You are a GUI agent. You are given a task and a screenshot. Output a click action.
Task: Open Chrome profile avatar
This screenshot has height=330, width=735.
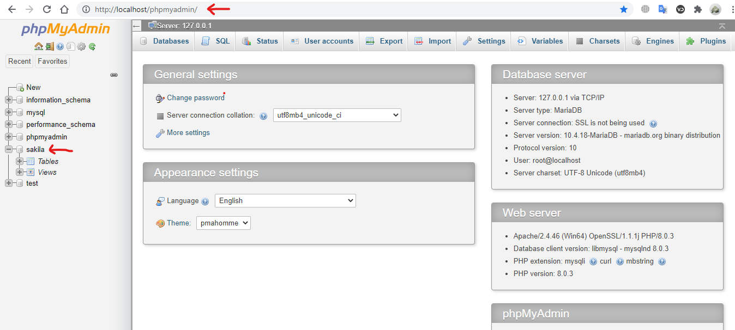[x=715, y=9]
